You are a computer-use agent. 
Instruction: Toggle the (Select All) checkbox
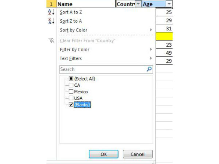pyautogui.click(x=71, y=79)
